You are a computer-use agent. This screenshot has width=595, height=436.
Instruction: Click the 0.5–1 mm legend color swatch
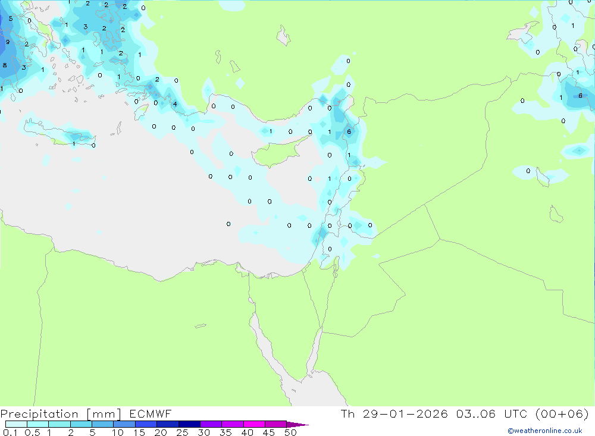[37, 424]
